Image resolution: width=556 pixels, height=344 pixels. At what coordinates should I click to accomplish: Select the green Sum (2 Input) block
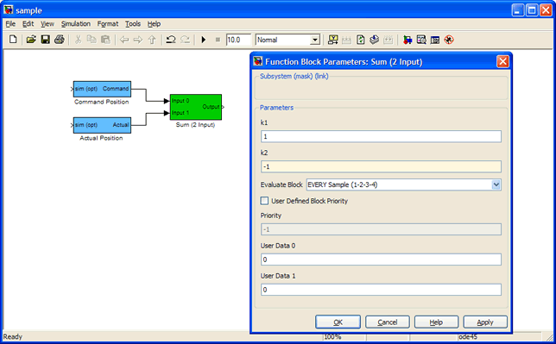click(196, 107)
